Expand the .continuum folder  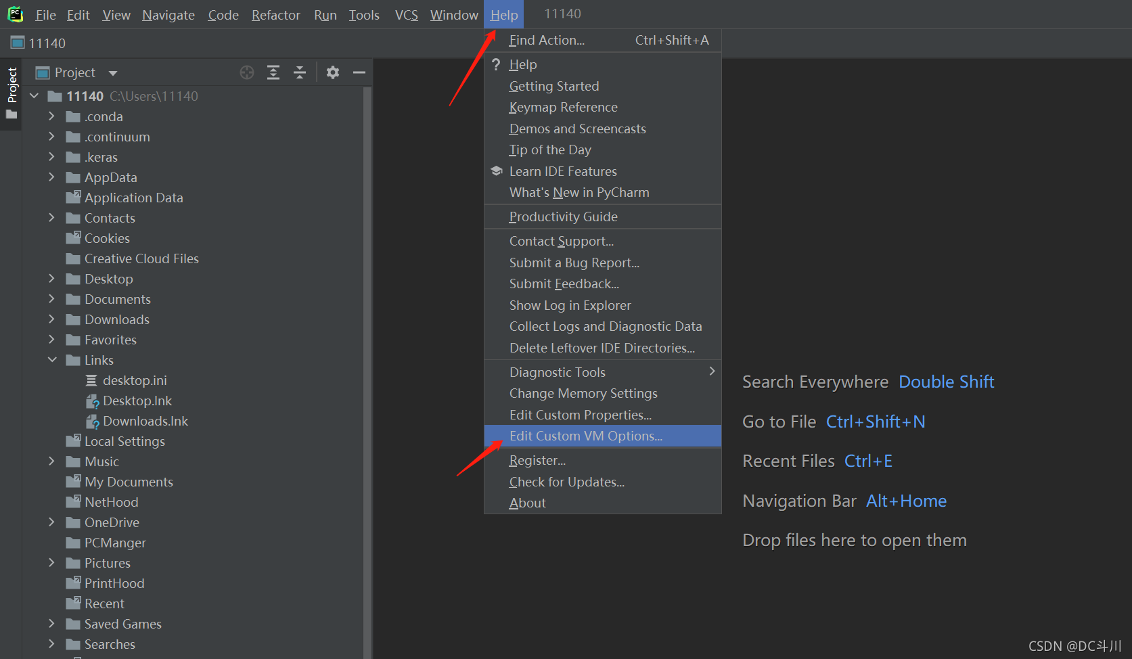point(52,137)
